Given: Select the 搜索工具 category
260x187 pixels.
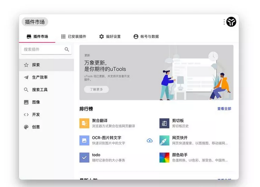Looking at the screenshot, I should tap(47, 90).
